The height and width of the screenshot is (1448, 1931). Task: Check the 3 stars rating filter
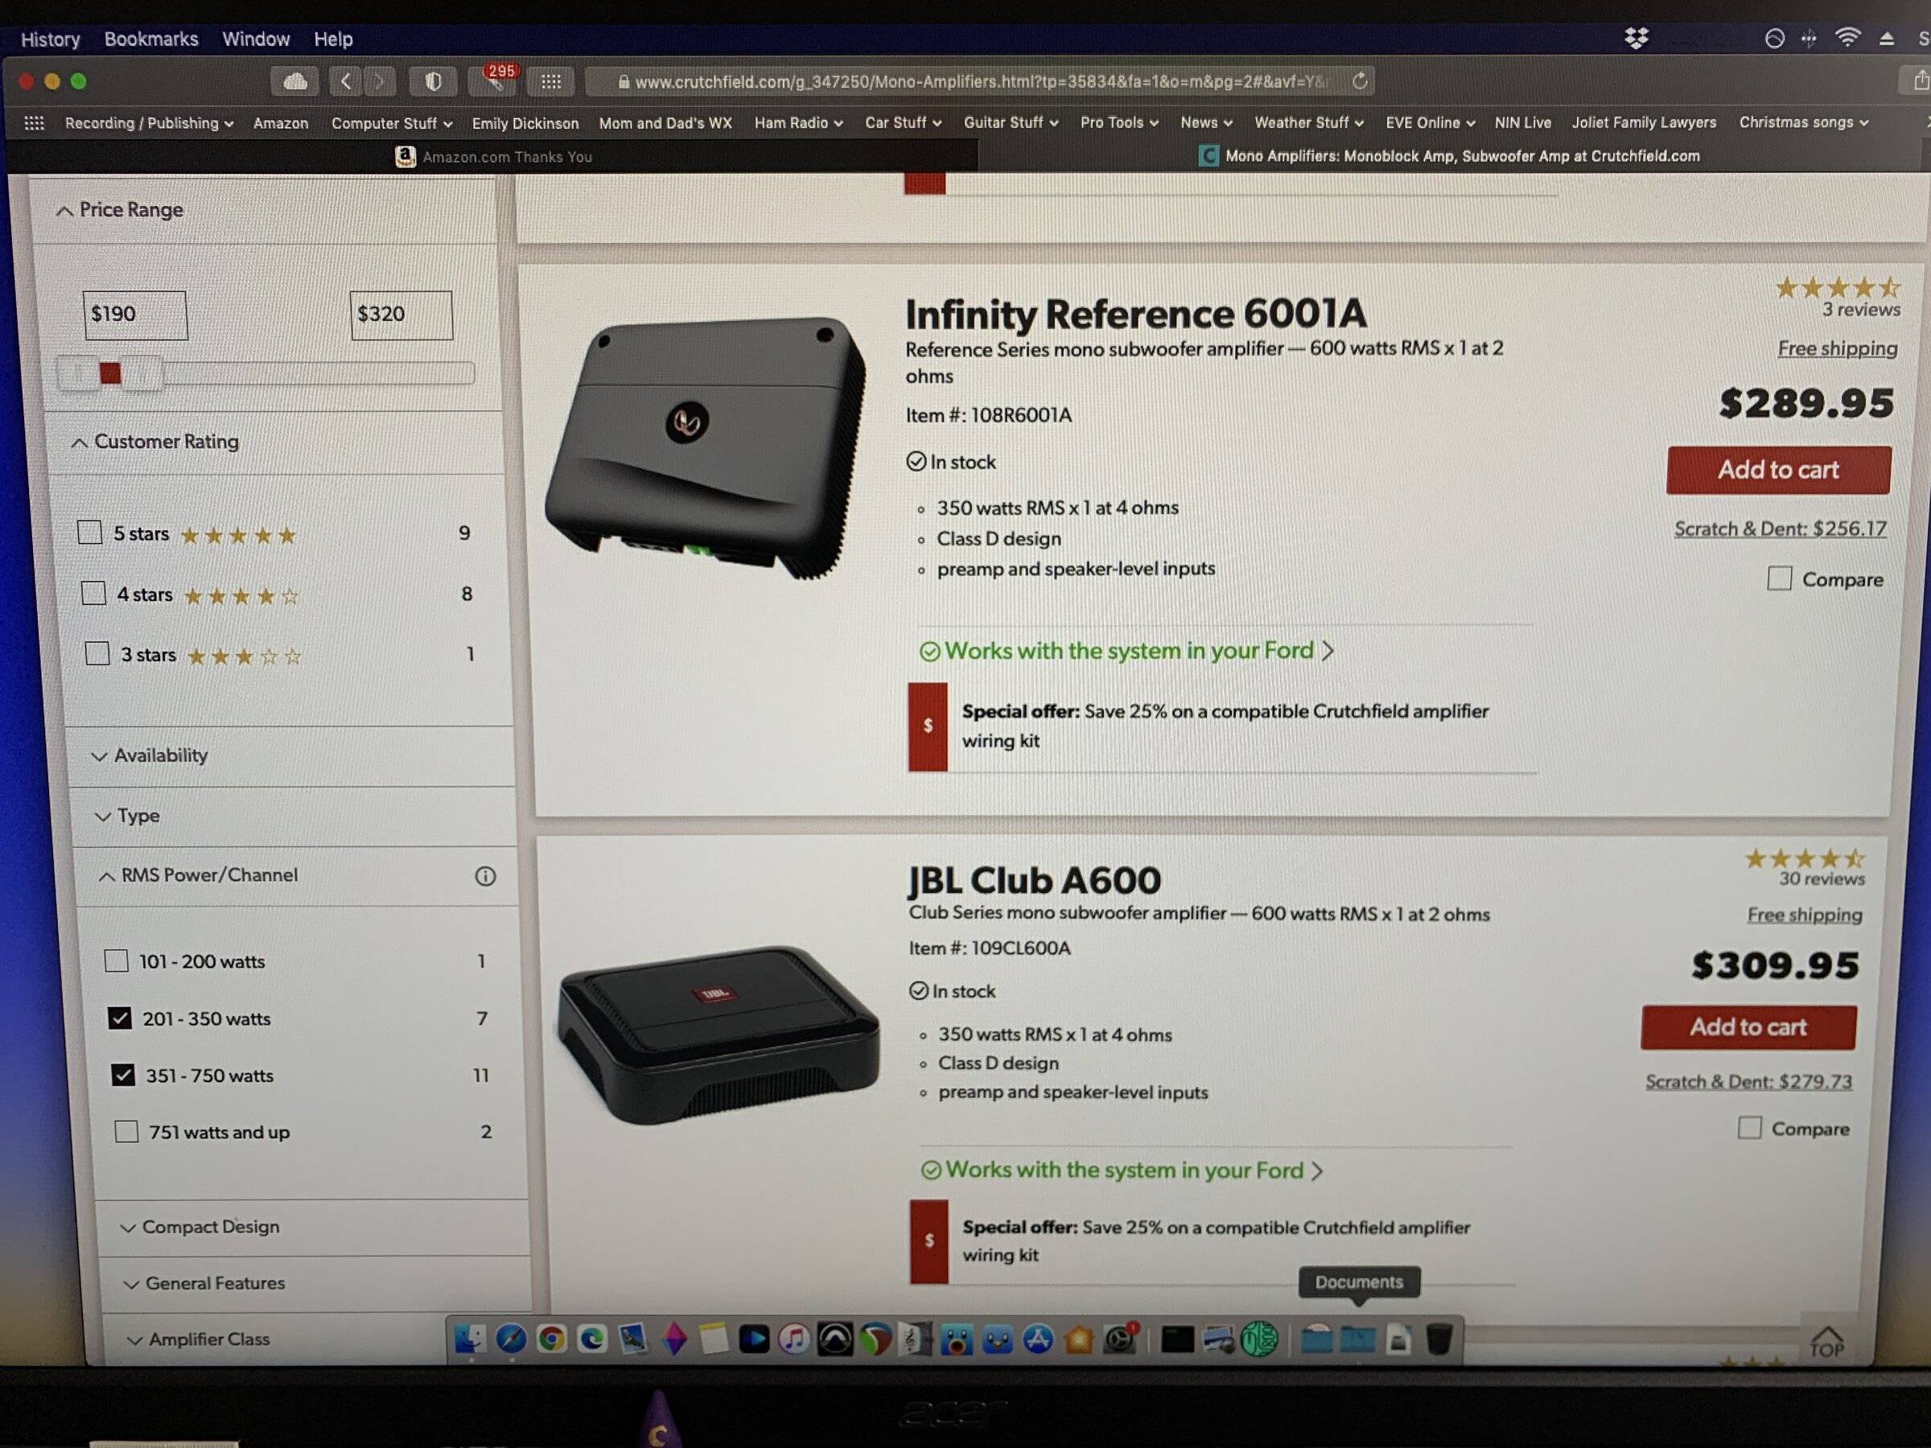coord(97,653)
